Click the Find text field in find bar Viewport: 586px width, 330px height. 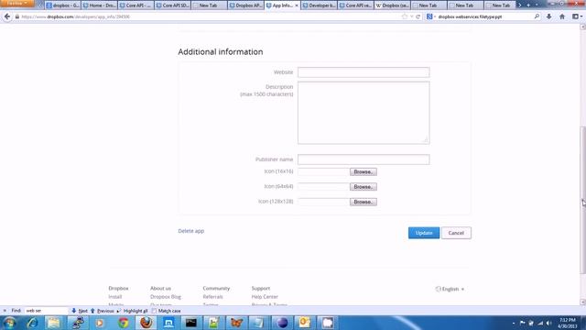(46, 311)
